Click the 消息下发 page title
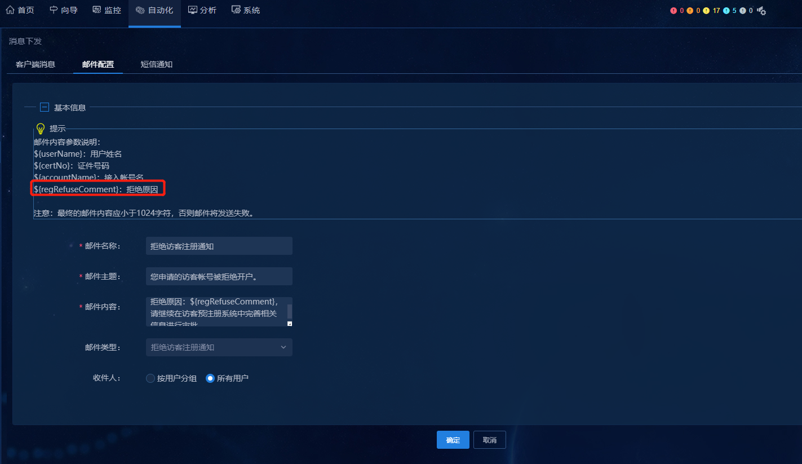Viewport: 802px width, 464px height. 25,41
